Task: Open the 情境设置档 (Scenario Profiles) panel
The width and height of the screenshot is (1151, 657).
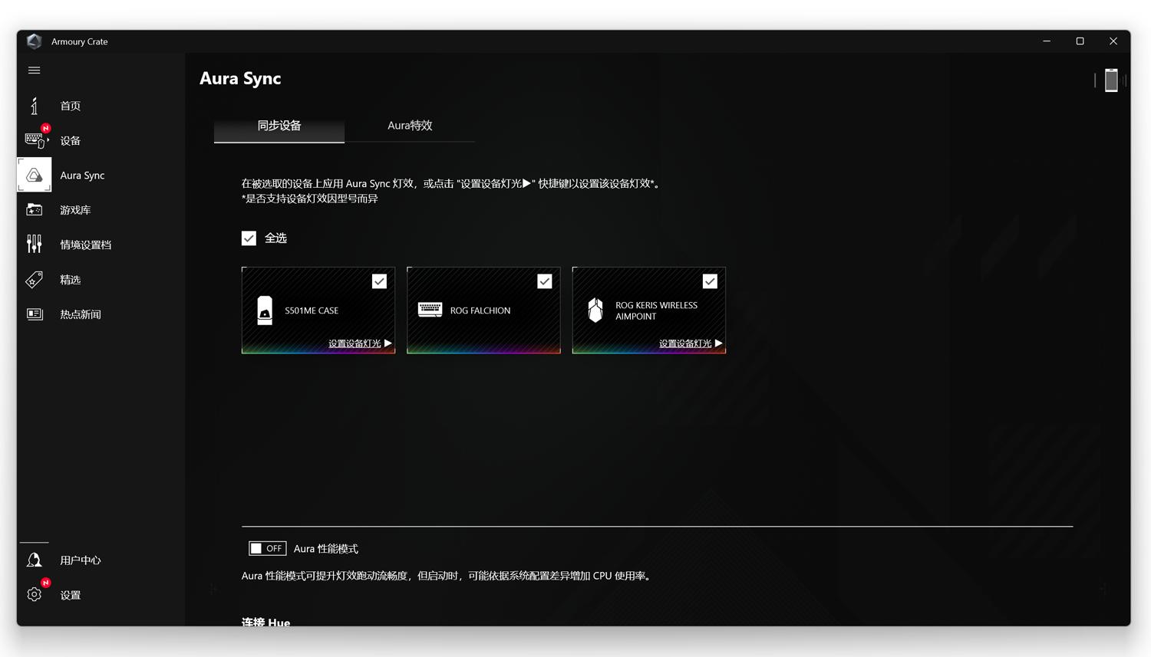Action: tap(87, 244)
